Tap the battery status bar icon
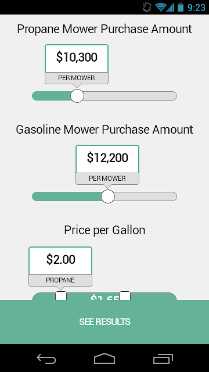 pos(181,7)
